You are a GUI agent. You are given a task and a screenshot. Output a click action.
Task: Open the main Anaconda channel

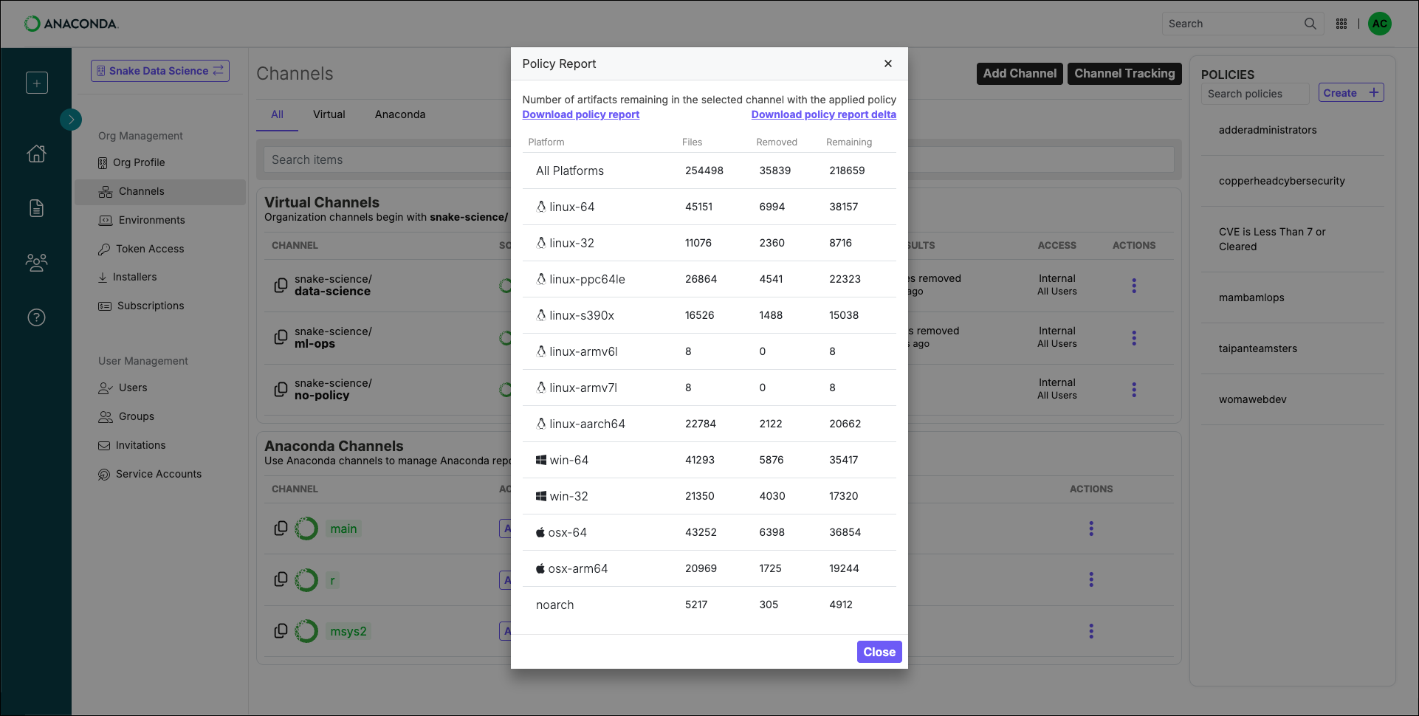(343, 529)
